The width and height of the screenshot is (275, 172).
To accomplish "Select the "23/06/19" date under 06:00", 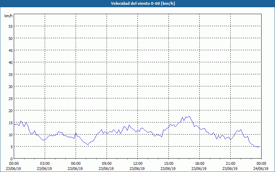I will tap(75, 169).
